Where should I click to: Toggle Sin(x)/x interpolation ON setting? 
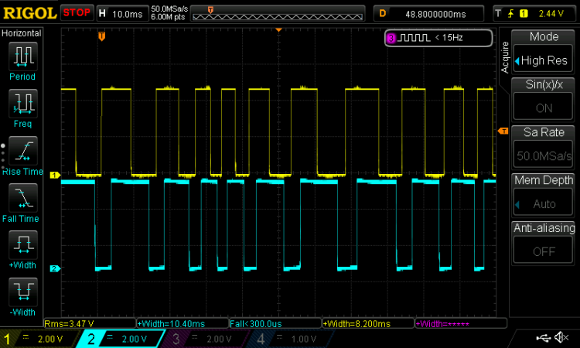[x=544, y=107]
